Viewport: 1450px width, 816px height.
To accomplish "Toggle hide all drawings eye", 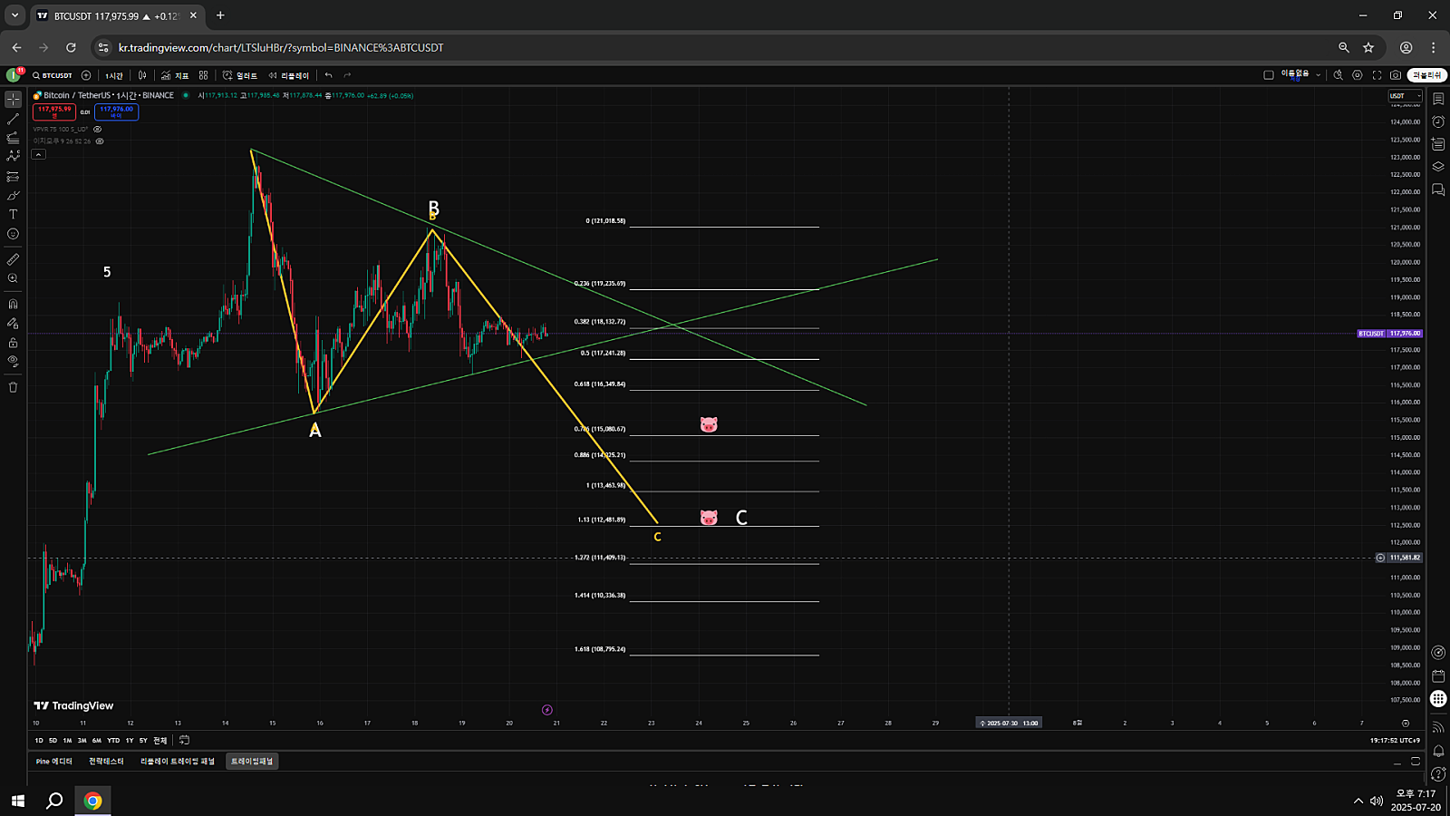I will 13,361.
